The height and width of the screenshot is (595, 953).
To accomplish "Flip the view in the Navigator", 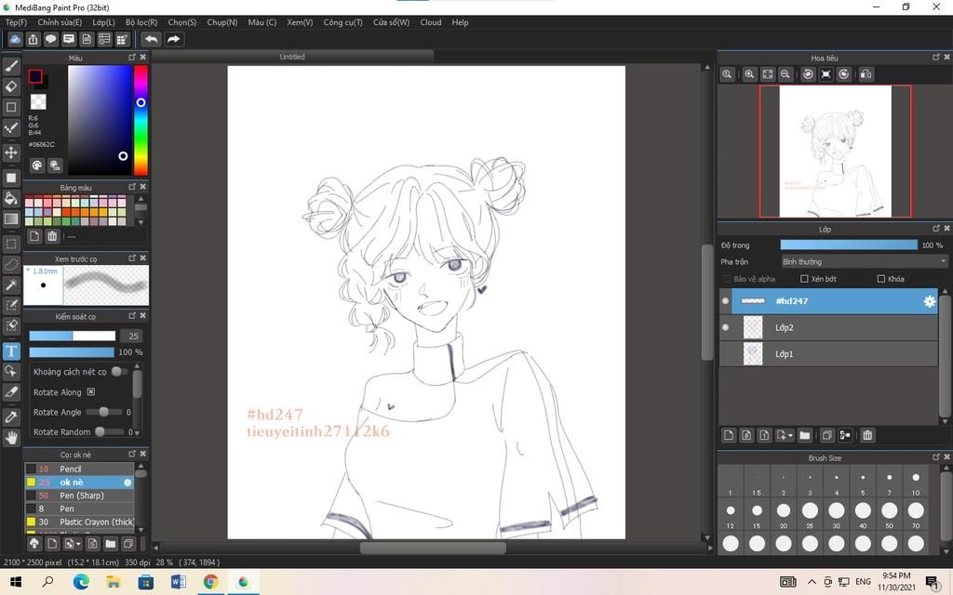I will tap(866, 74).
